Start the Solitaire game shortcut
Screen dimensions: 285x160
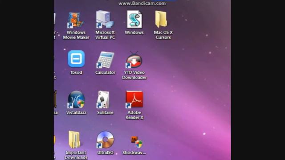click(x=103, y=100)
